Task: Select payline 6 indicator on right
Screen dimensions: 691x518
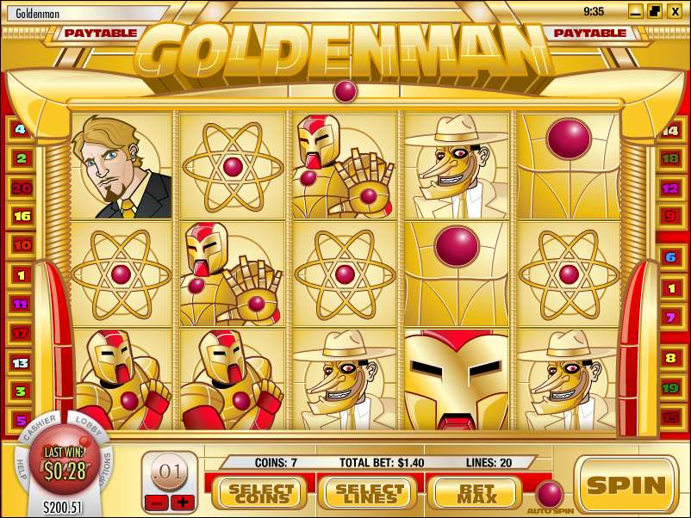Action: click(x=670, y=257)
